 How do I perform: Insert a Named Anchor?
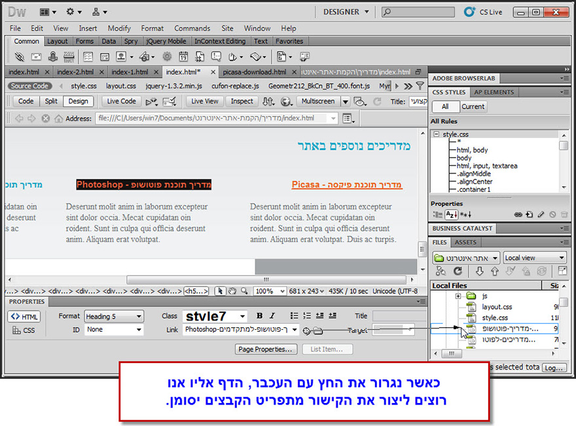pyautogui.click(x=53, y=56)
